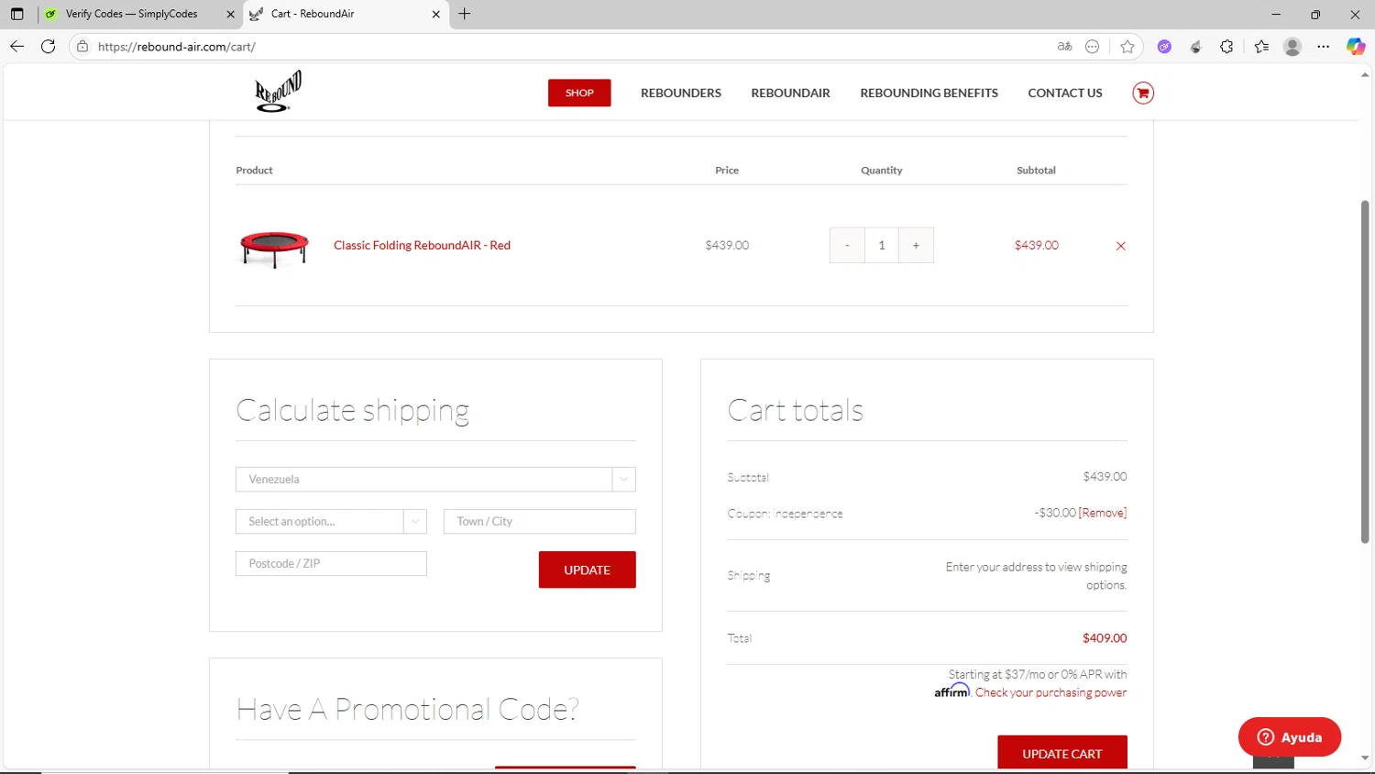Click the scrollbar down arrow
Screen dimensions: 1375x774
(x=1364, y=759)
